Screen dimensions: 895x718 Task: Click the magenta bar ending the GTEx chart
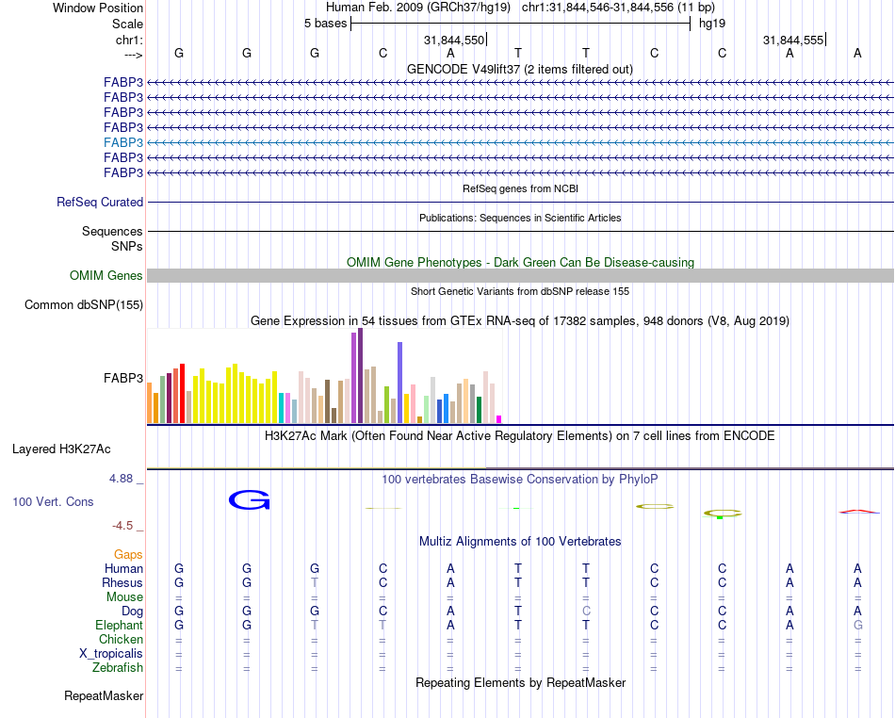(x=499, y=419)
